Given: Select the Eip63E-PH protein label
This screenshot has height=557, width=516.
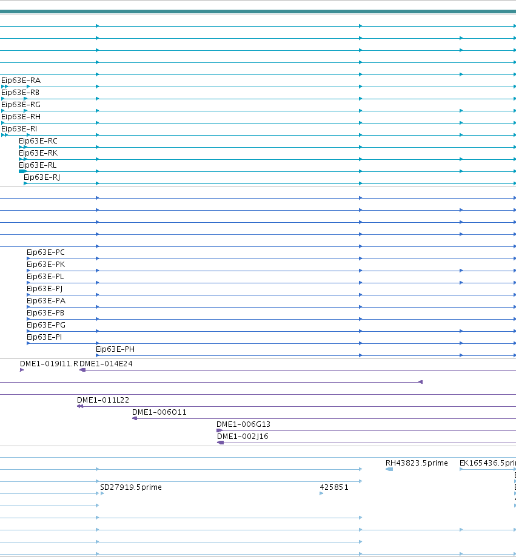Looking at the screenshot, I should tap(115, 349).
